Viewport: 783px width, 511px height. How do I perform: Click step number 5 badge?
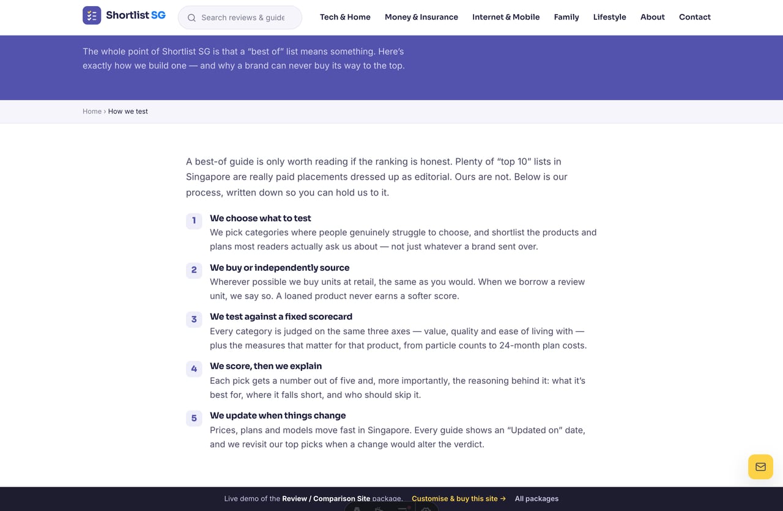tap(194, 418)
